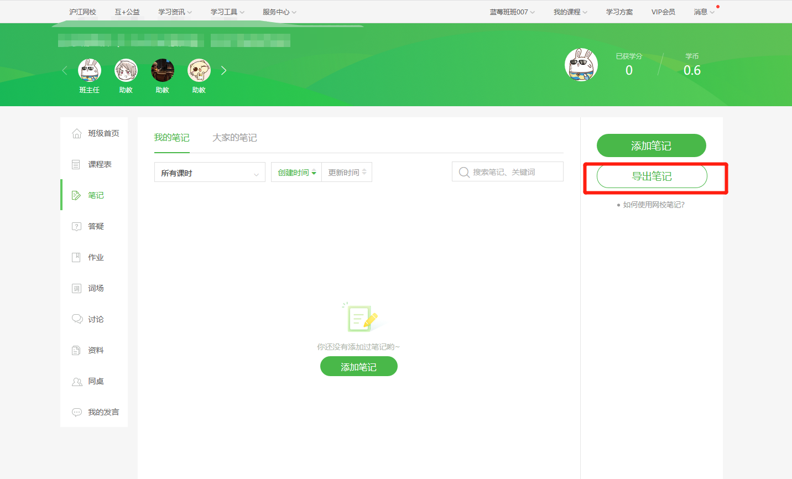Open 课程表 schedule icon in sidebar

coord(76,164)
